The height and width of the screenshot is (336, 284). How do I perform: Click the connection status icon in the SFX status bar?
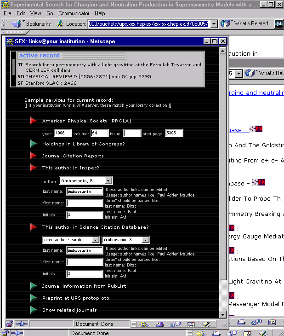click(x=22, y=324)
